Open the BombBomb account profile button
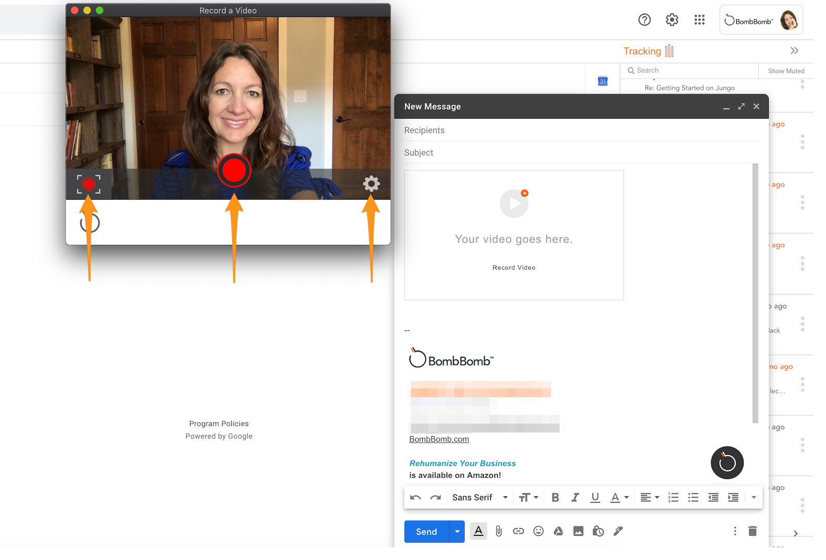The image size is (826, 560). 761,20
